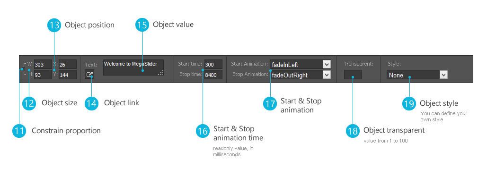Click the resize grip of the text box
This screenshot has width=487, height=177.
pyautogui.click(x=160, y=73)
